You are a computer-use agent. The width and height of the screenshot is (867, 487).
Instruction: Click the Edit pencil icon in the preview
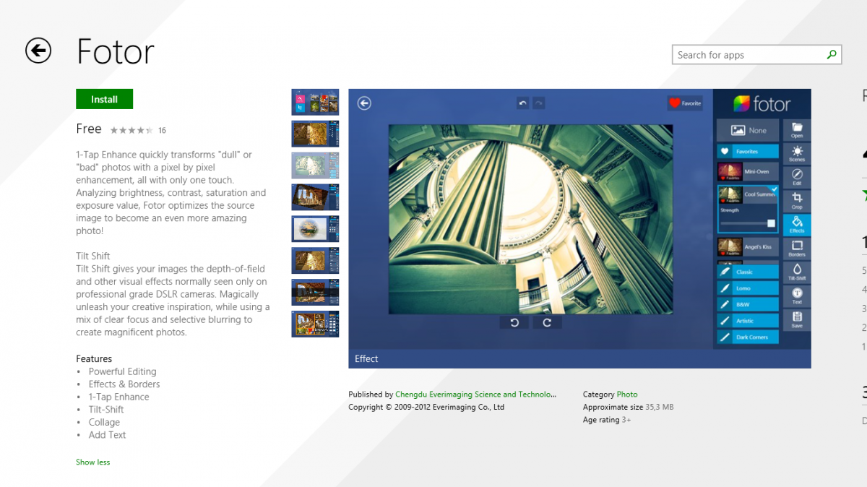(x=797, y=177)
